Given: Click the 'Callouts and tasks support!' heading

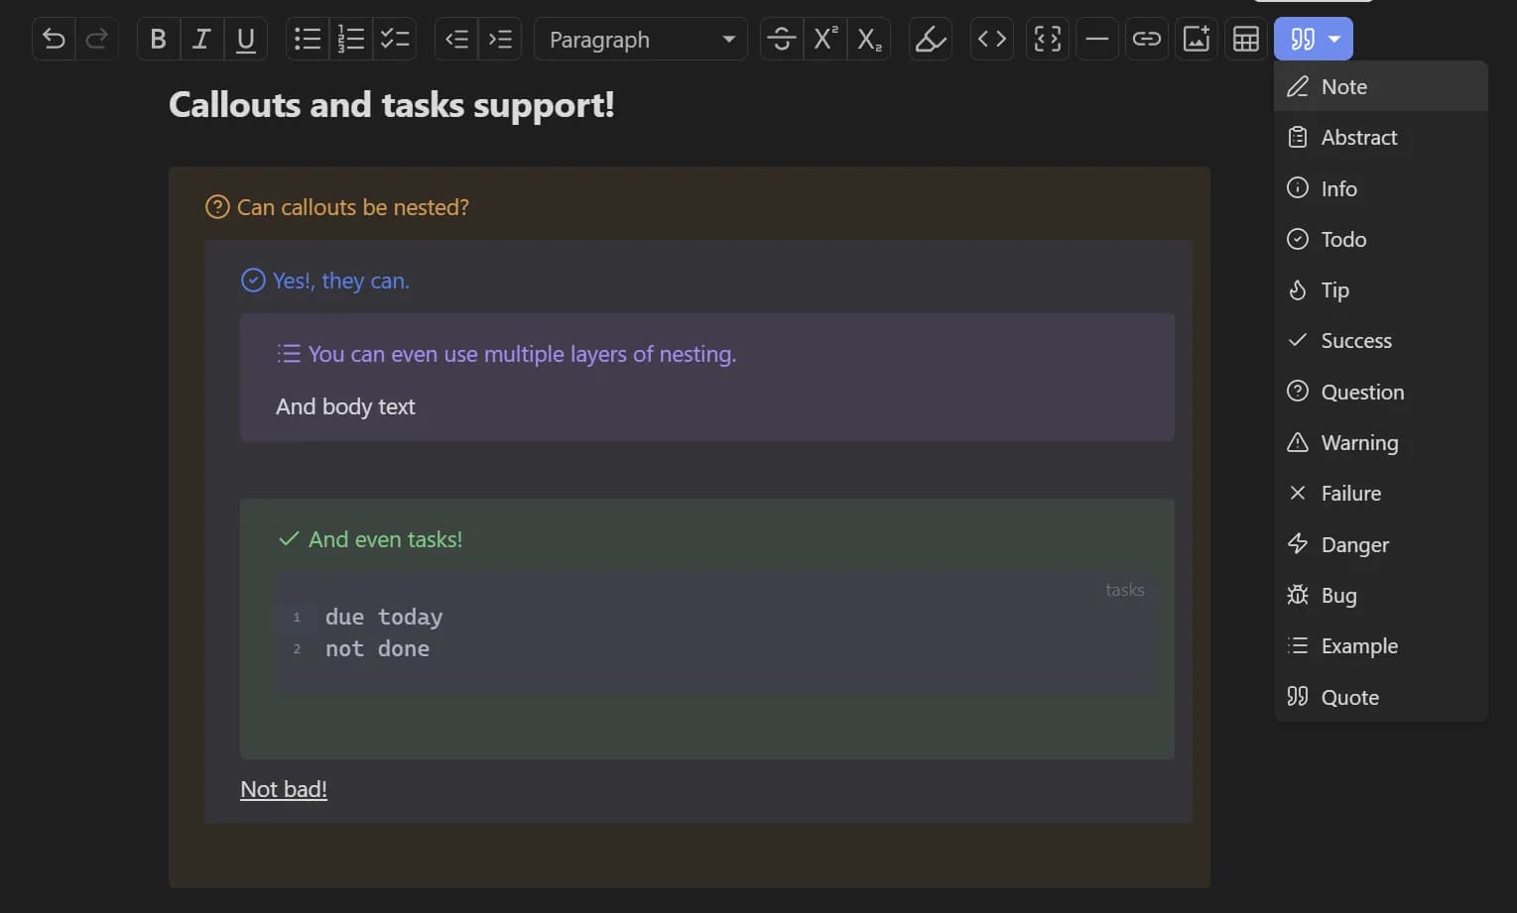Looking at the screenshot, I should pos(392,104).
